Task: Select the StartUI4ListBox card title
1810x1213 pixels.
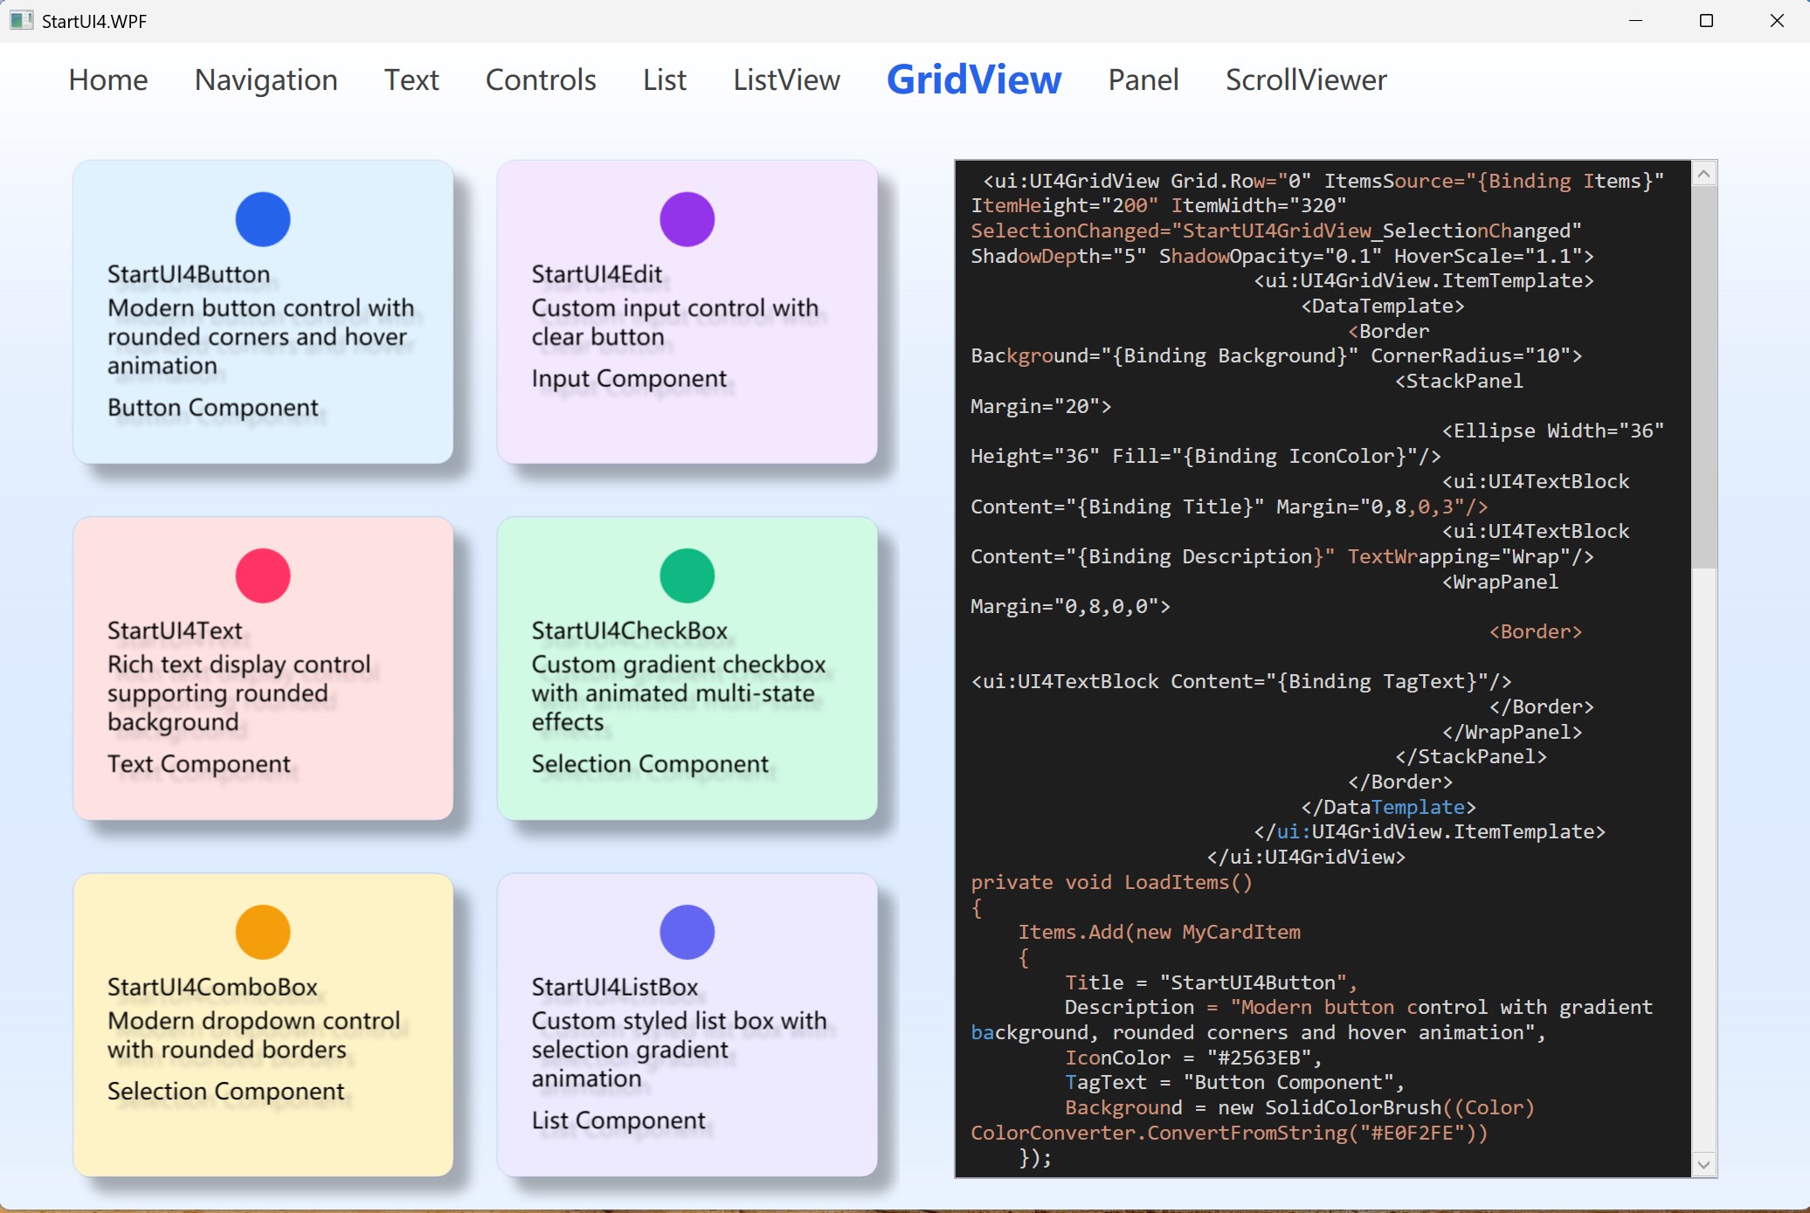Action: point(615,987)
